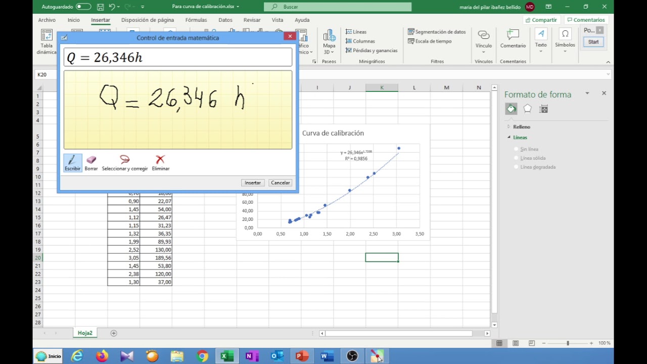Cancel the math input dialog
This screenshot has height=364, width=647.
pos(280,183)
